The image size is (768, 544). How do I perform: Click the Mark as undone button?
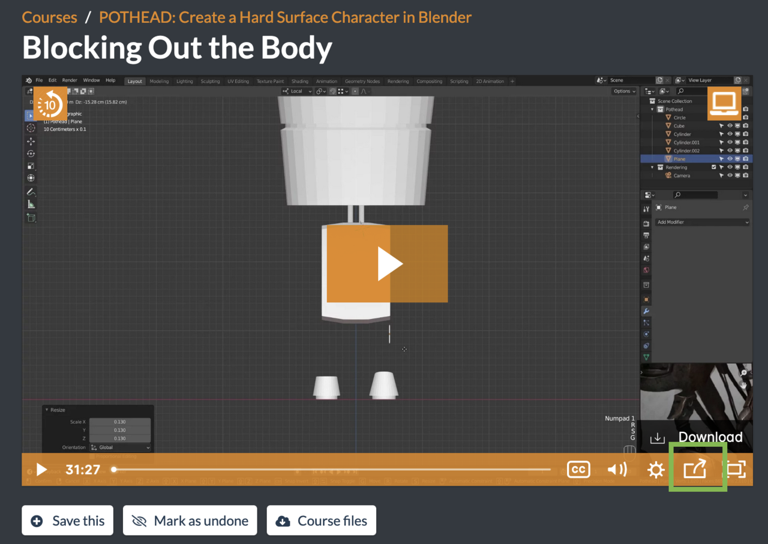190,521
